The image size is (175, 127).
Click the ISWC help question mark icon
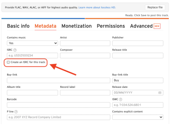[121, 99]
